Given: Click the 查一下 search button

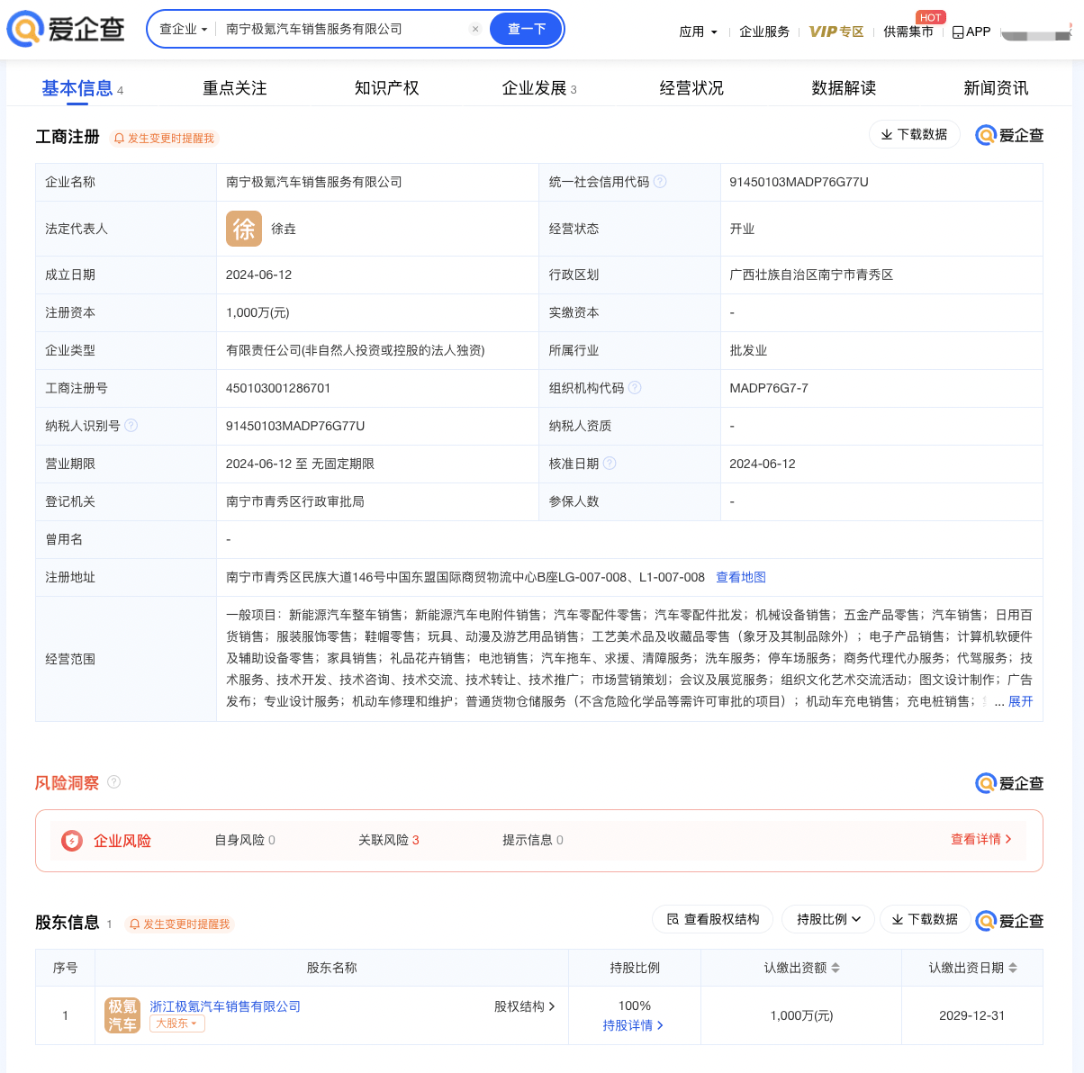Looking at the screenshot, I should tap(527, 29).
